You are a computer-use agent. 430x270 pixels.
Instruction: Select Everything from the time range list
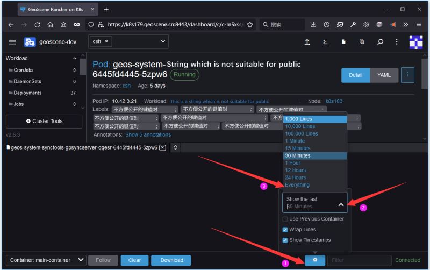297,185
